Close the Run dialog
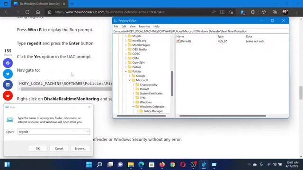The height and width of the screenshot is (170, 303). [89, 107]
